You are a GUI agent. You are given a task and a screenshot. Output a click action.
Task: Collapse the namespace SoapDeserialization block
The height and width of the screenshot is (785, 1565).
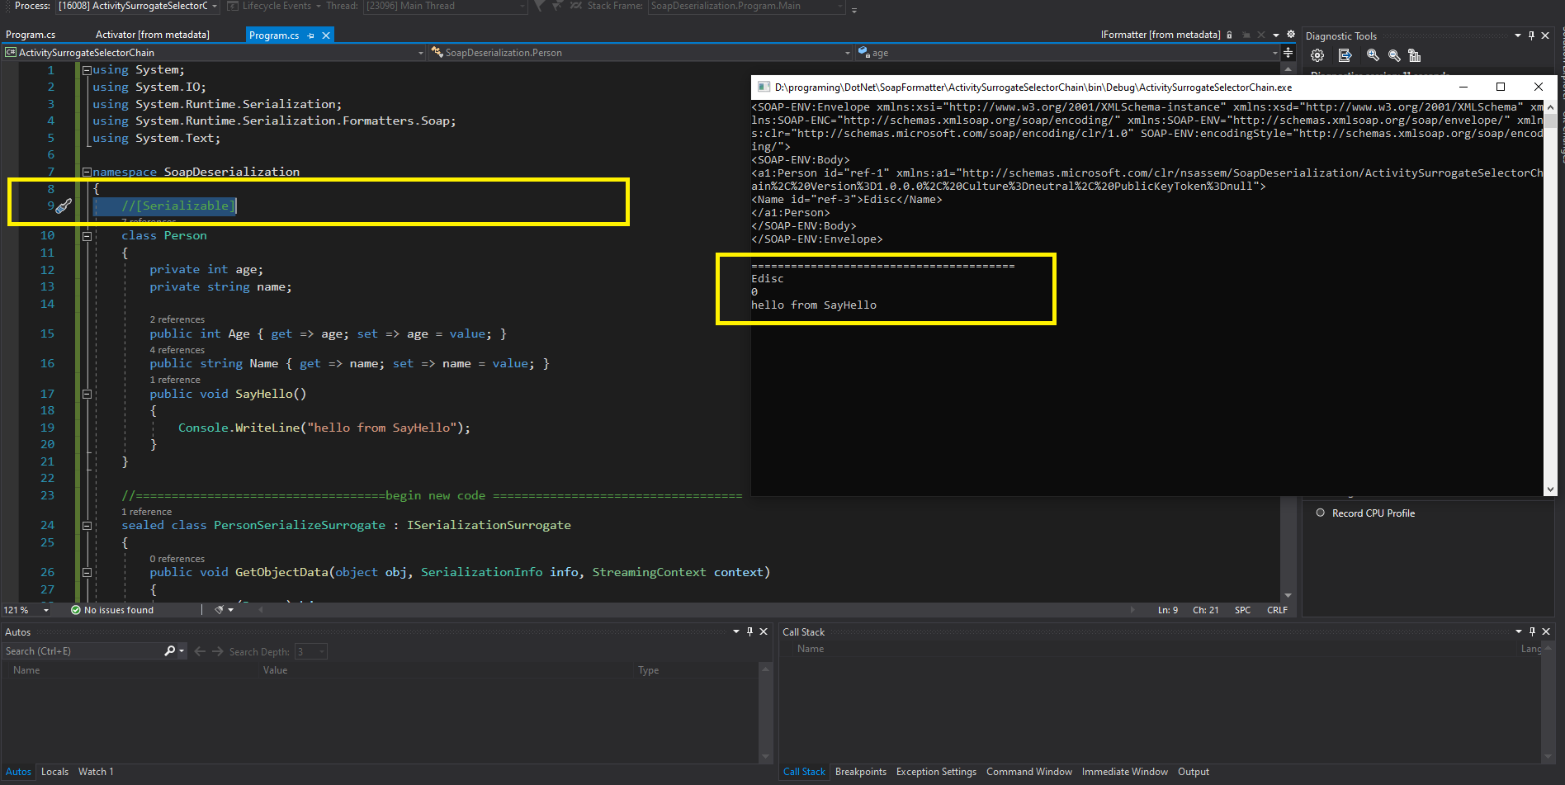pyautogui.click(x=87, y=172)
